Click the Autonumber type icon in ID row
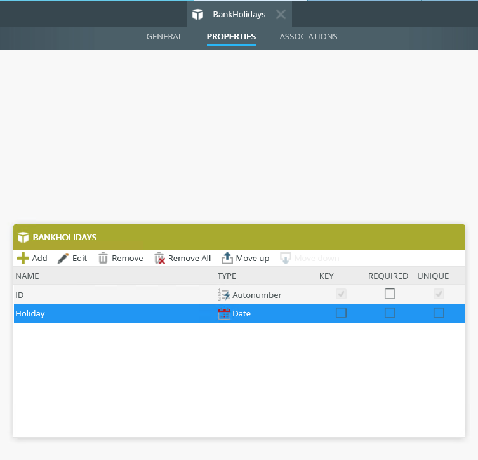 coord(224,295)
